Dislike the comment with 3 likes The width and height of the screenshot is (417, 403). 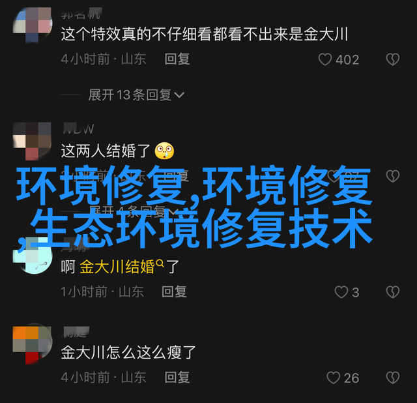392,291
